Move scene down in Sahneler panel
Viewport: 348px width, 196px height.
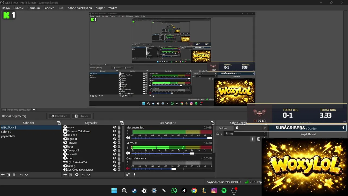coord(26,174)
